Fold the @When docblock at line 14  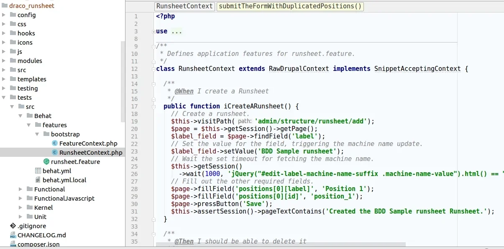click(154, 84)
